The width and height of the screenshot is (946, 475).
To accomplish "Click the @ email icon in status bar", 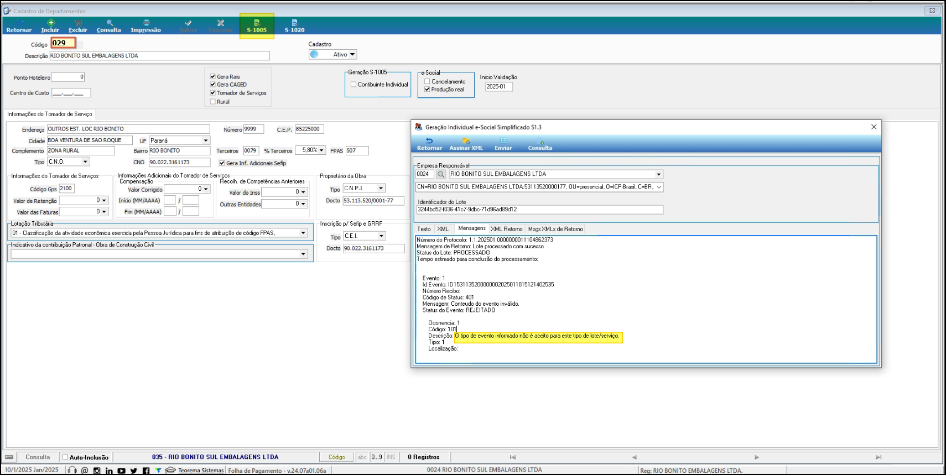I will click(x=85, y=471).
